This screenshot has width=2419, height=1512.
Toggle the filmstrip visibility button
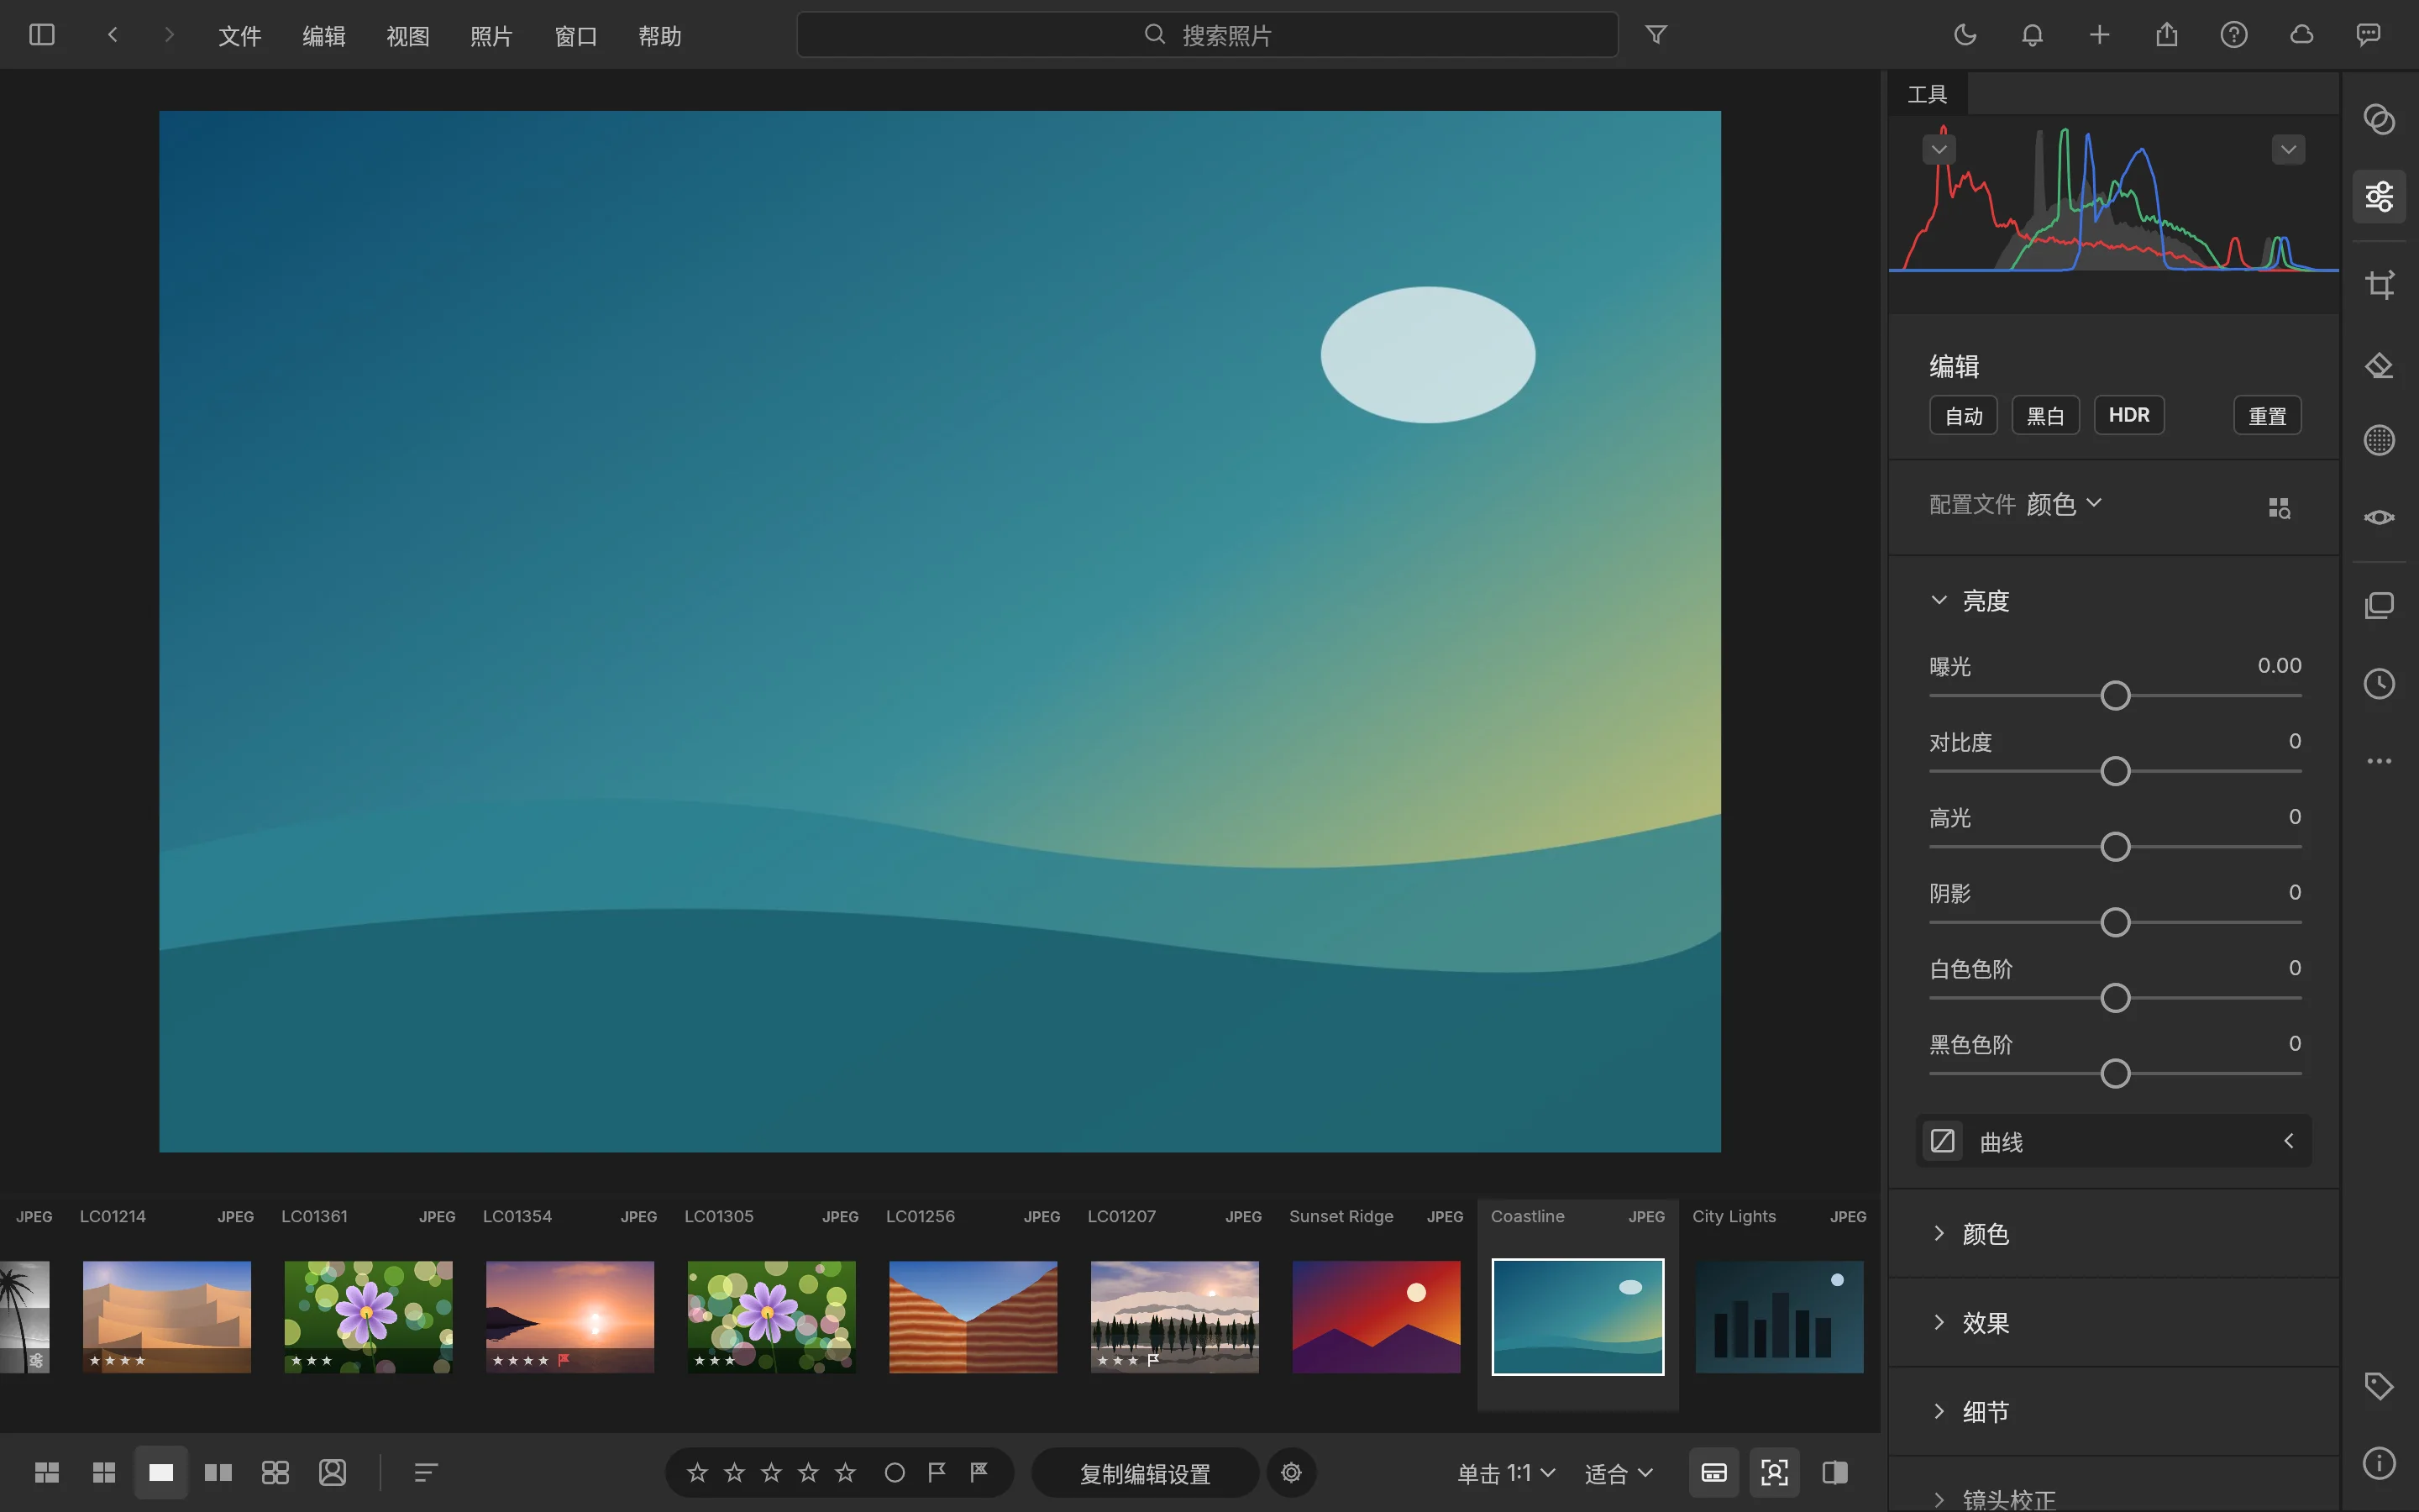[x=1714, y=1472]
